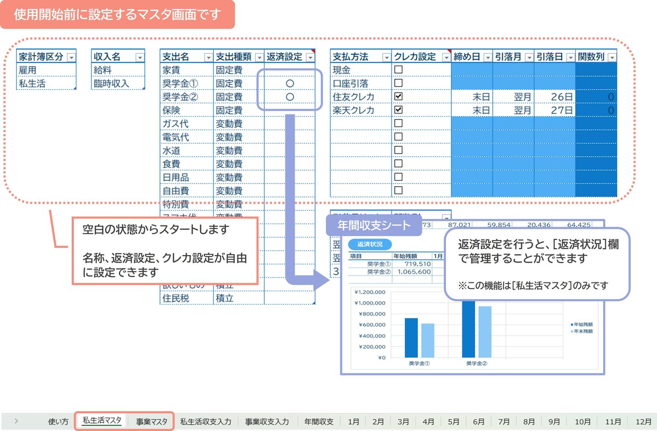The height and width of the screenshot is (431, 657).
Task: Select the 翌月 cell for 住友クレカ
Action: tap(513, 97)
